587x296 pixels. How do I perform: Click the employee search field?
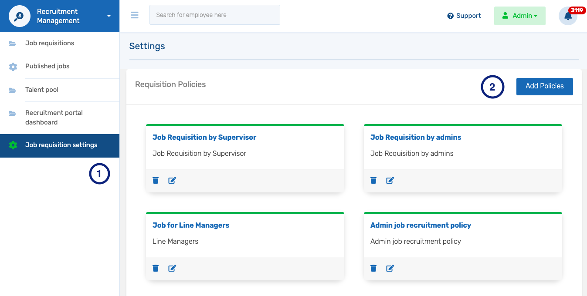(214, 14)
